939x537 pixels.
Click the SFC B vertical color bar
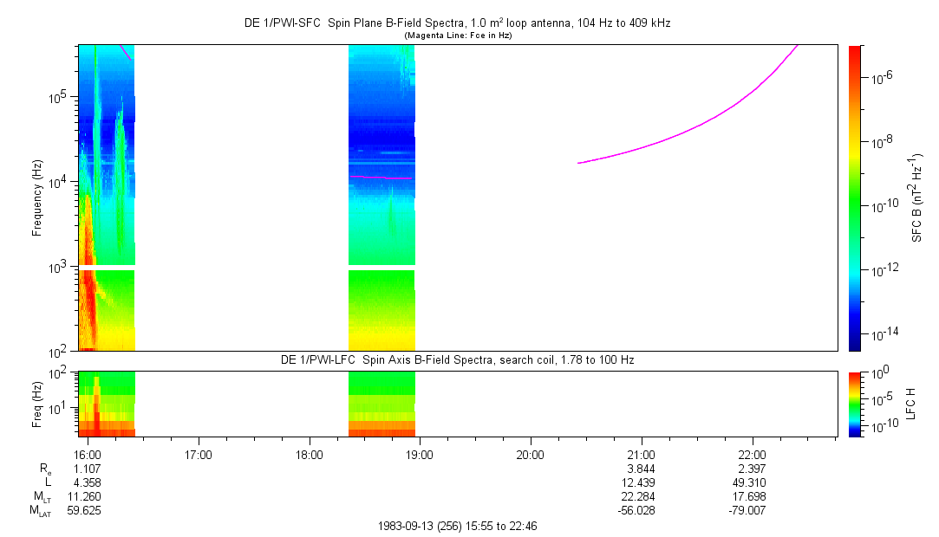pos(854,197)
